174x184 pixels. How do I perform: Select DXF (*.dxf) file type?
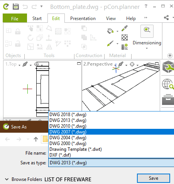click(x=111, y=155)
